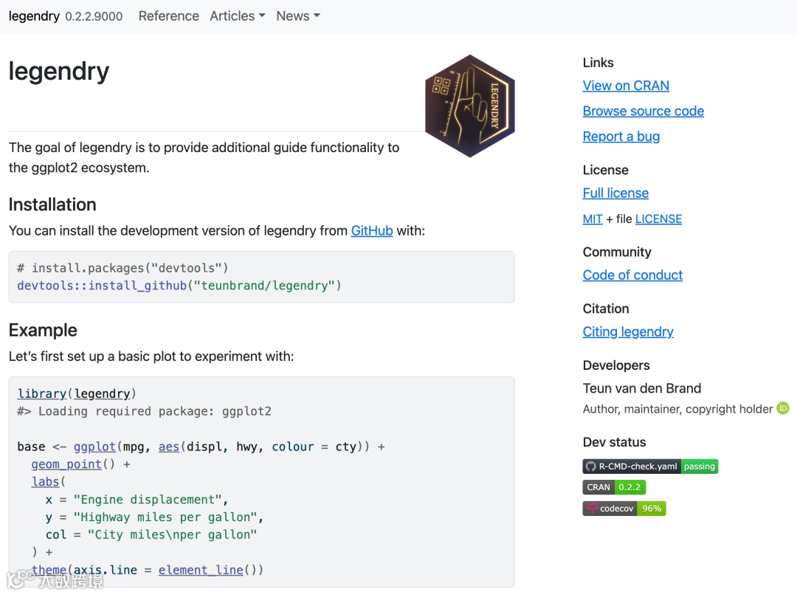
Task: Click the ggplot function link in code
Action: (94, 447)
